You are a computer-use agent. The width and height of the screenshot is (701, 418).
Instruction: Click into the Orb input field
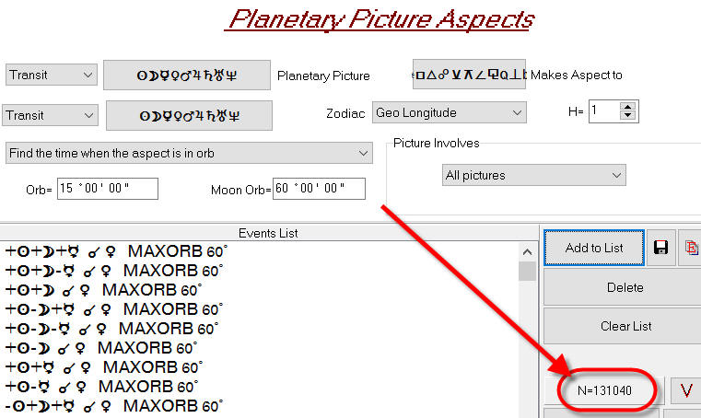(x=107, y=189)
